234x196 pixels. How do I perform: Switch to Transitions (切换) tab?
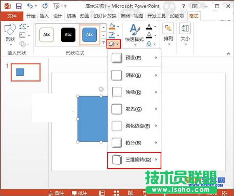click(71, 16)
